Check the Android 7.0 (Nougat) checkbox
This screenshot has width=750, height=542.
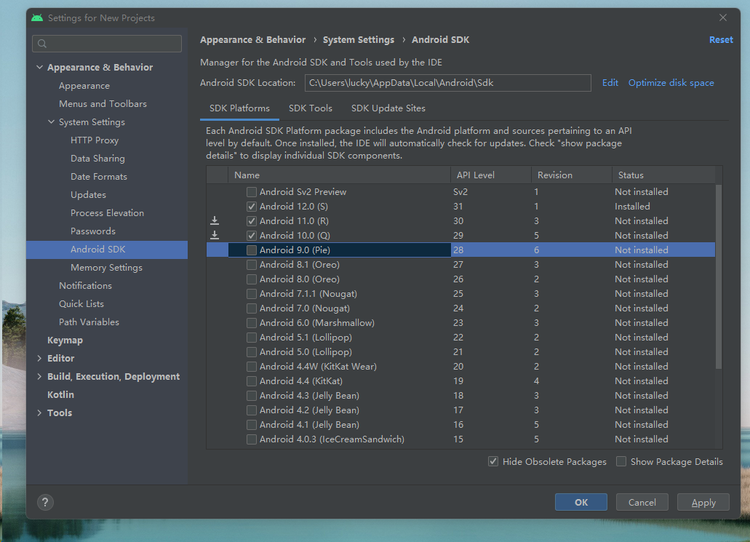[x=251, y=308]
